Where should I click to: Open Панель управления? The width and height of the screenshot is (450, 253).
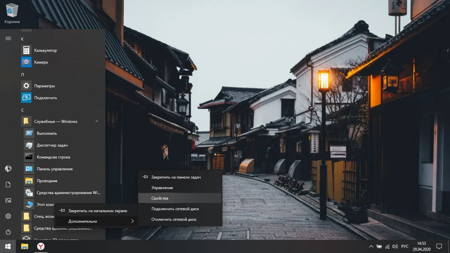tap(62, 169)
